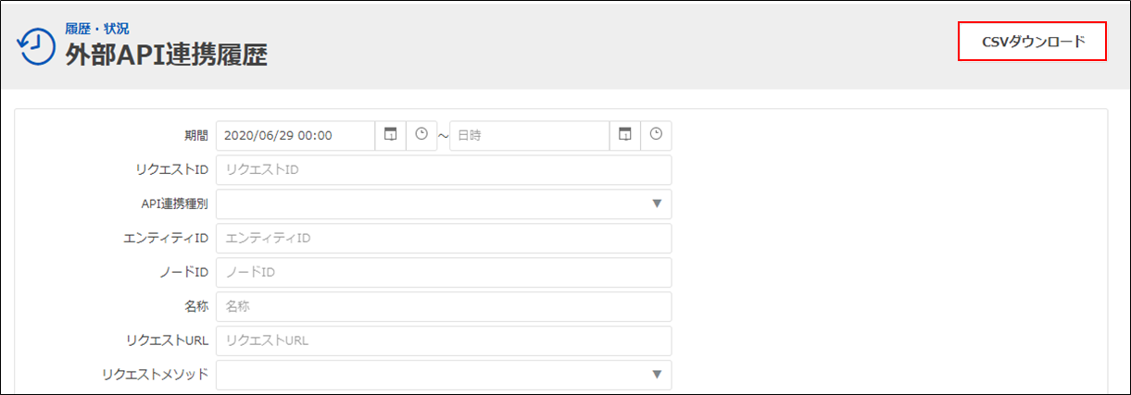Open the start time clock picker
The height and width of the screenshot is (395, 1131).
pos(421,135)
